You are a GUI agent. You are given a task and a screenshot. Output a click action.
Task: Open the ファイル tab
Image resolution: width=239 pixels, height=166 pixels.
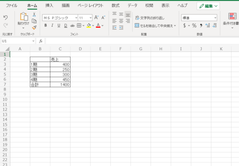pos(12,6)
